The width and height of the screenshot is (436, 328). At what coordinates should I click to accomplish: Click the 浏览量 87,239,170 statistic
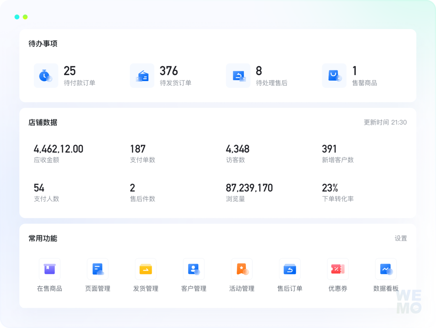249,188
